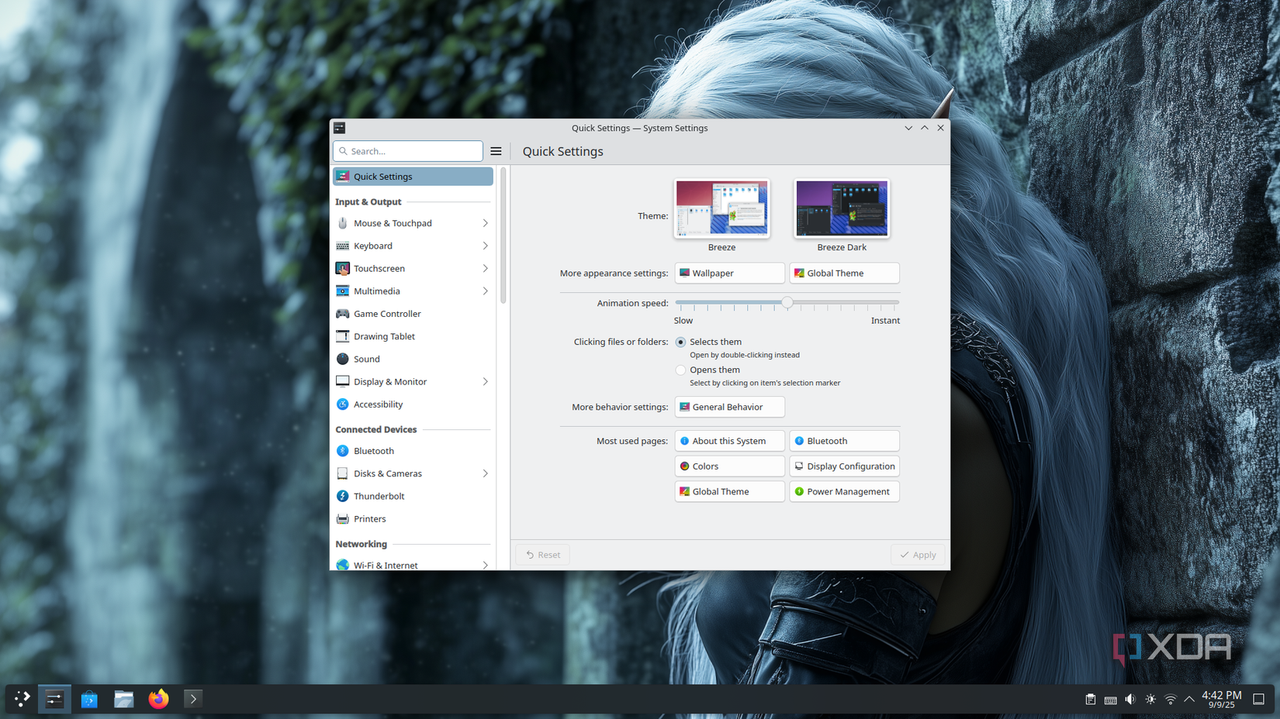The width and height of the screenshot is (1280, 719).
Task: Open Sound settings in the sidebar
Action: [366, 359]
